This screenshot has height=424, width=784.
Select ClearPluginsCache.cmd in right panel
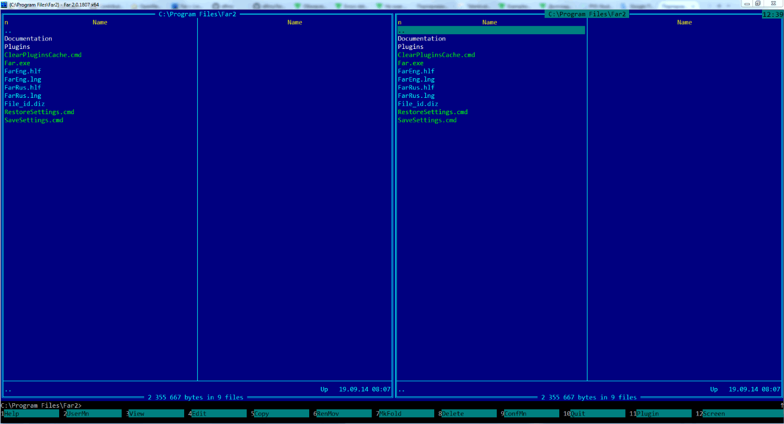(x=436, y=55)
